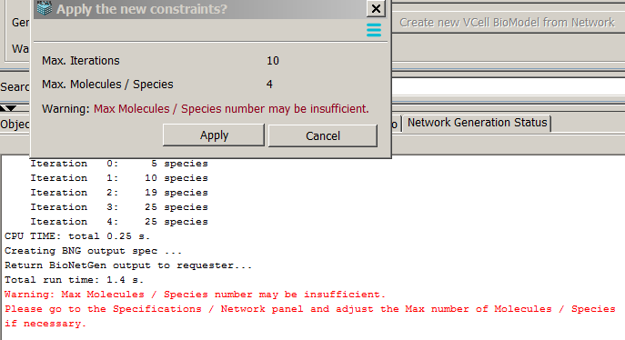Click the 'Max. Molecules / Species' label
Image resolution: width=625 pixels, height=340 pixels.
(107, 85)
